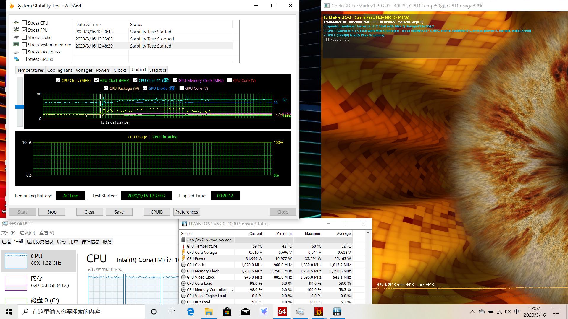Open AIDA64 from the taskbar
Screen dimensions: 568x319
[282, 312]
